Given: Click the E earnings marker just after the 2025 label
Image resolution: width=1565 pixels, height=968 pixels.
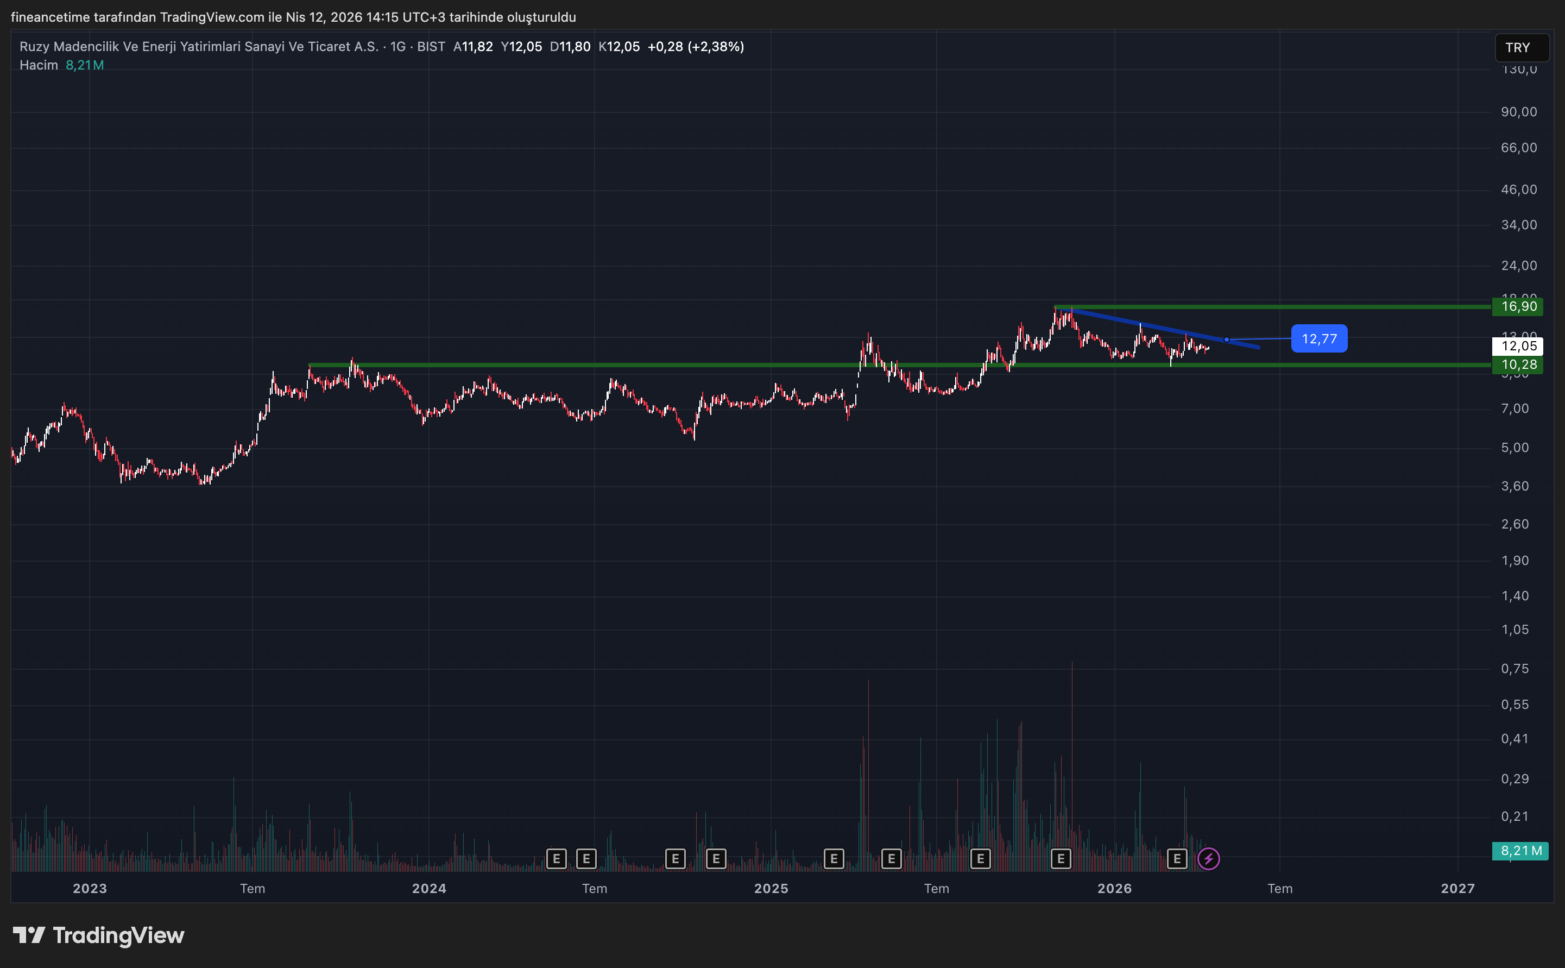Looking at the screenshot, I should coord(833,858).
